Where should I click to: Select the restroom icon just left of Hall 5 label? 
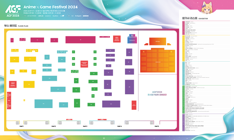tap(151, 123)
